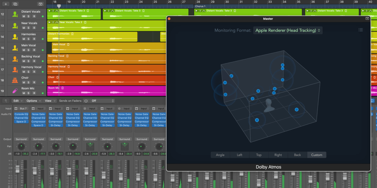The height and width of the screenshot is (188, 377).
Task: Click loop icon on the Room Mic region
Action: click(63, 88)
